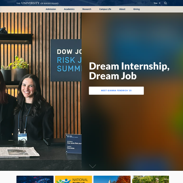Select the Research nav item
The height and width of the screenshot is (183, 183).
pos(87,9)
